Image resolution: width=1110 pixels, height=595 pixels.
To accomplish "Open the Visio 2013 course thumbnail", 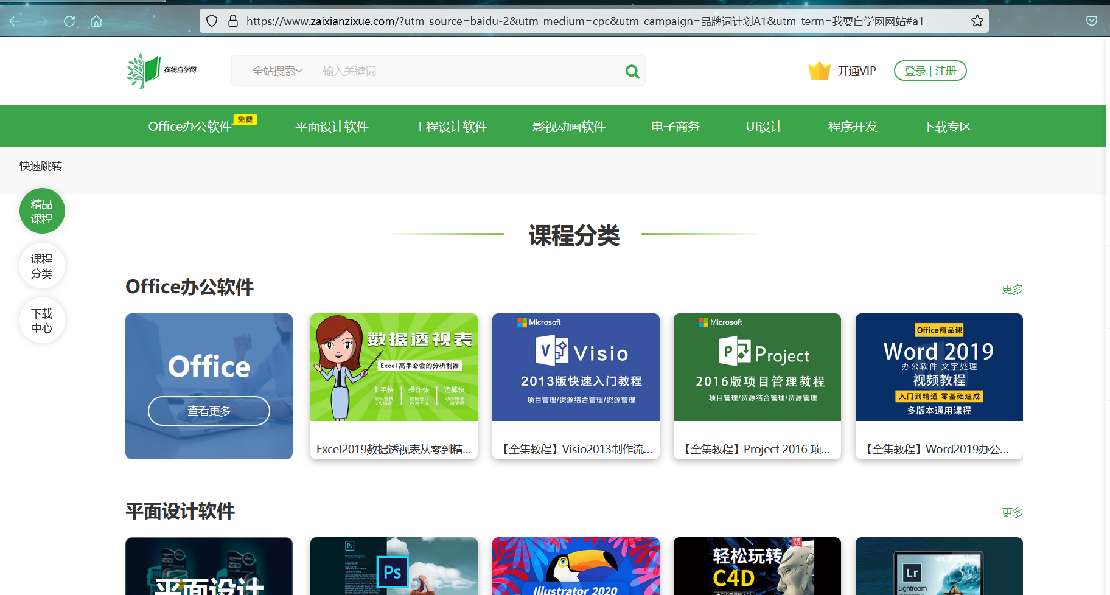I will pos(576,367).
